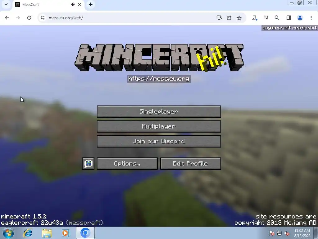Go forward in browser history
318x239 pixels.
[18, 18]
